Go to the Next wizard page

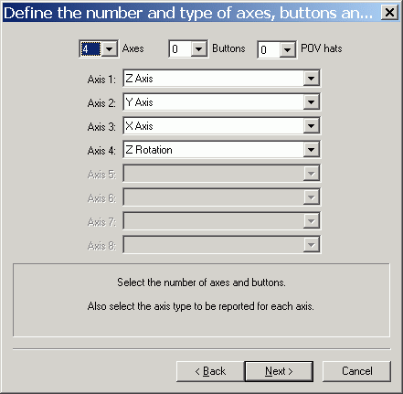pos(279,371)
